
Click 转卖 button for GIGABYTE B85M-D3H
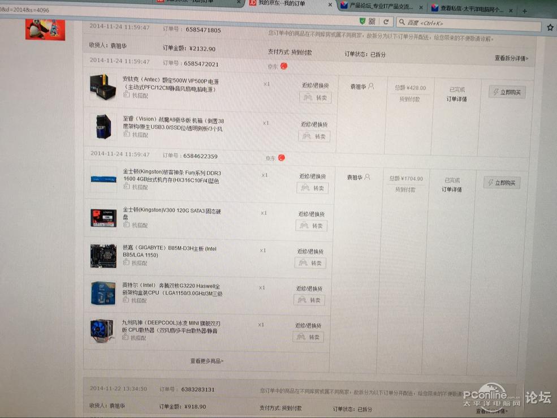click(310, 263)
